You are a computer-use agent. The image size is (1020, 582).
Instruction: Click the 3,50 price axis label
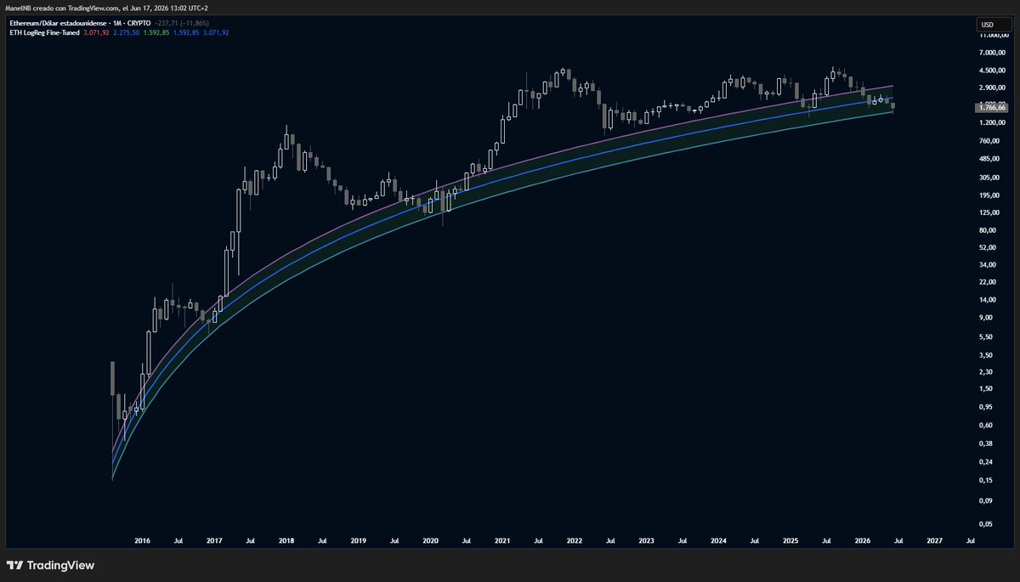coord(987,354)
